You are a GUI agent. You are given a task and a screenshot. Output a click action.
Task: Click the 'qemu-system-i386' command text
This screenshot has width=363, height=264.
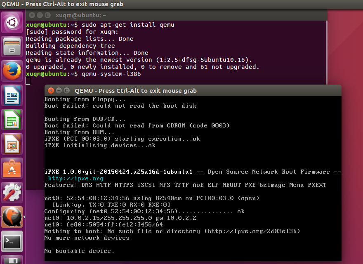click(x=111, y=74)
